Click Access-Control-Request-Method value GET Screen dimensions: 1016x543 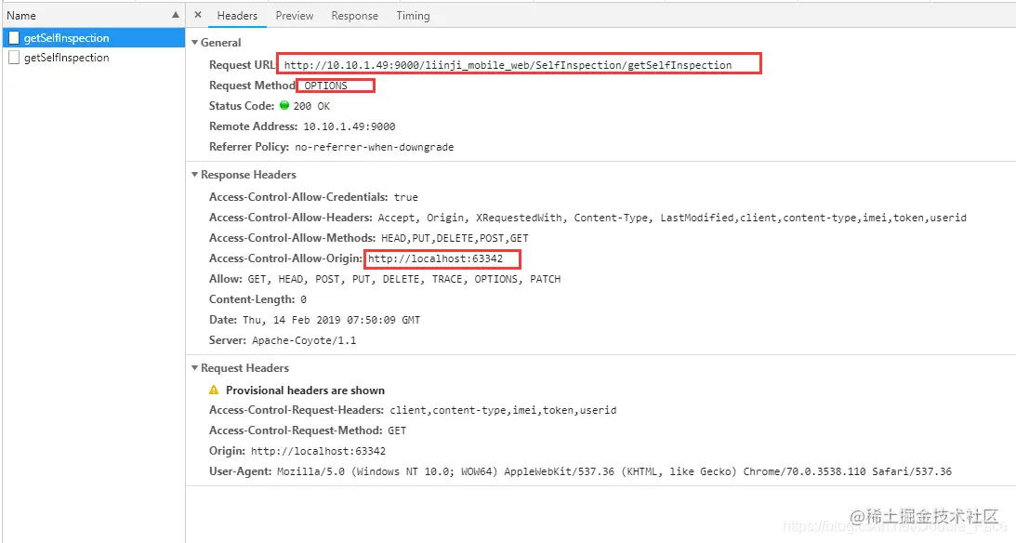397,430
